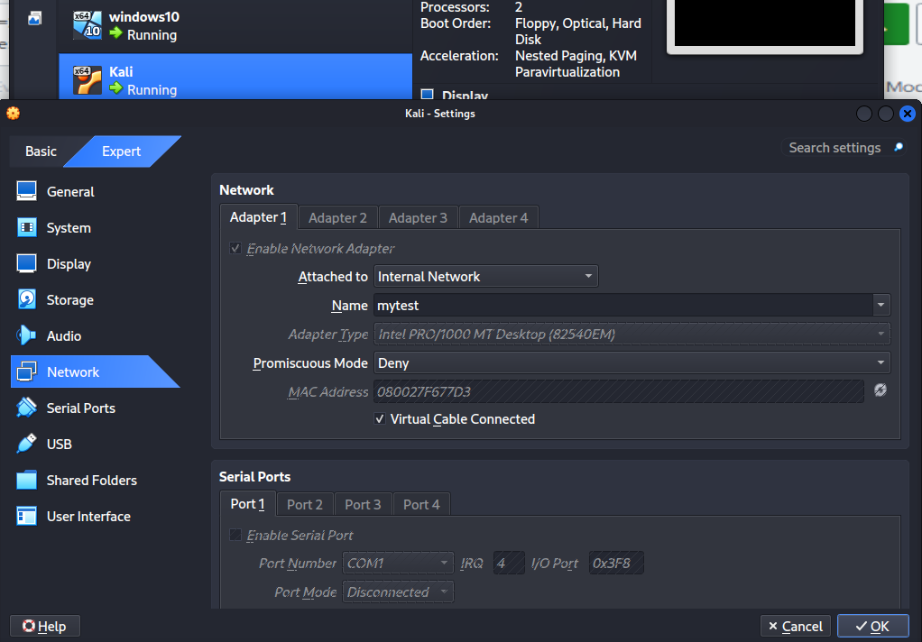This screenshot has width=922, height=642.
Task: Open the Attached to dropdown
Action: (485, 276)
